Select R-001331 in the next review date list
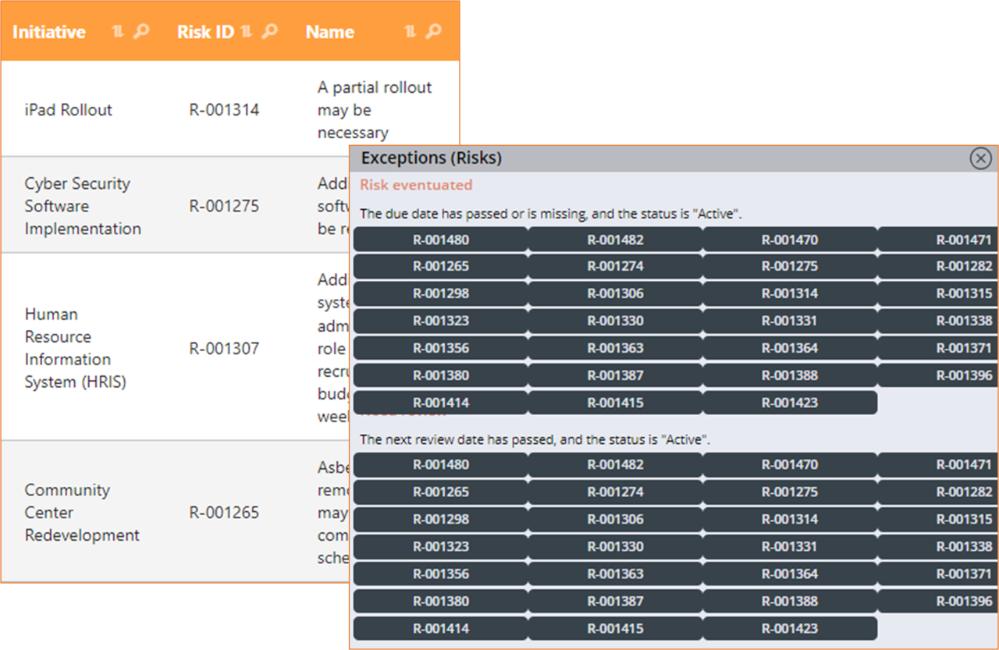 click(789, 546)
